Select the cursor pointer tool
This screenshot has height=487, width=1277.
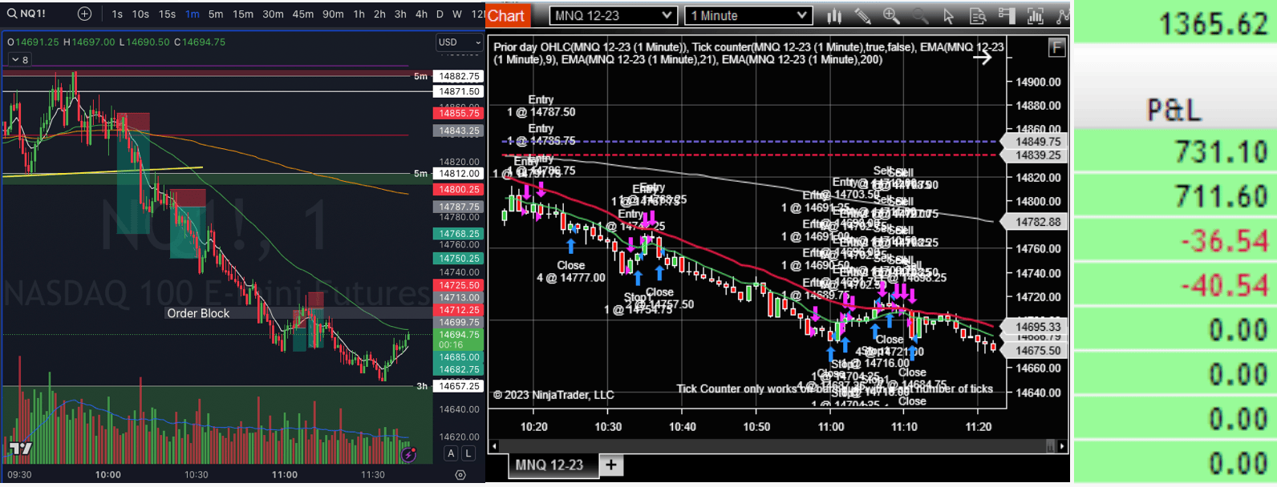[x=948, y=15]
